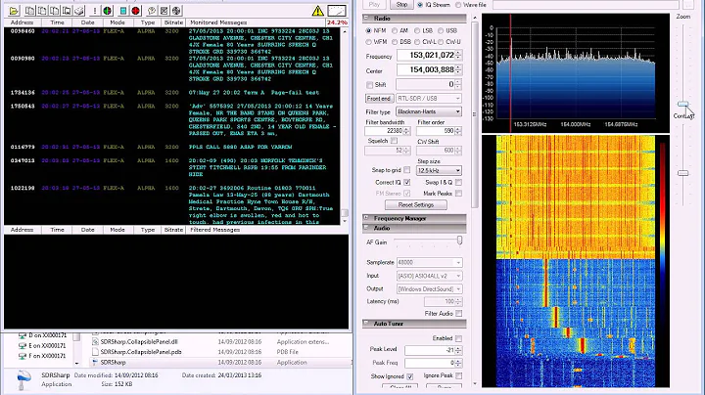Click the round globe-like icon in PDW toolbar
The image size is (705, 395).
coord(176,11)
